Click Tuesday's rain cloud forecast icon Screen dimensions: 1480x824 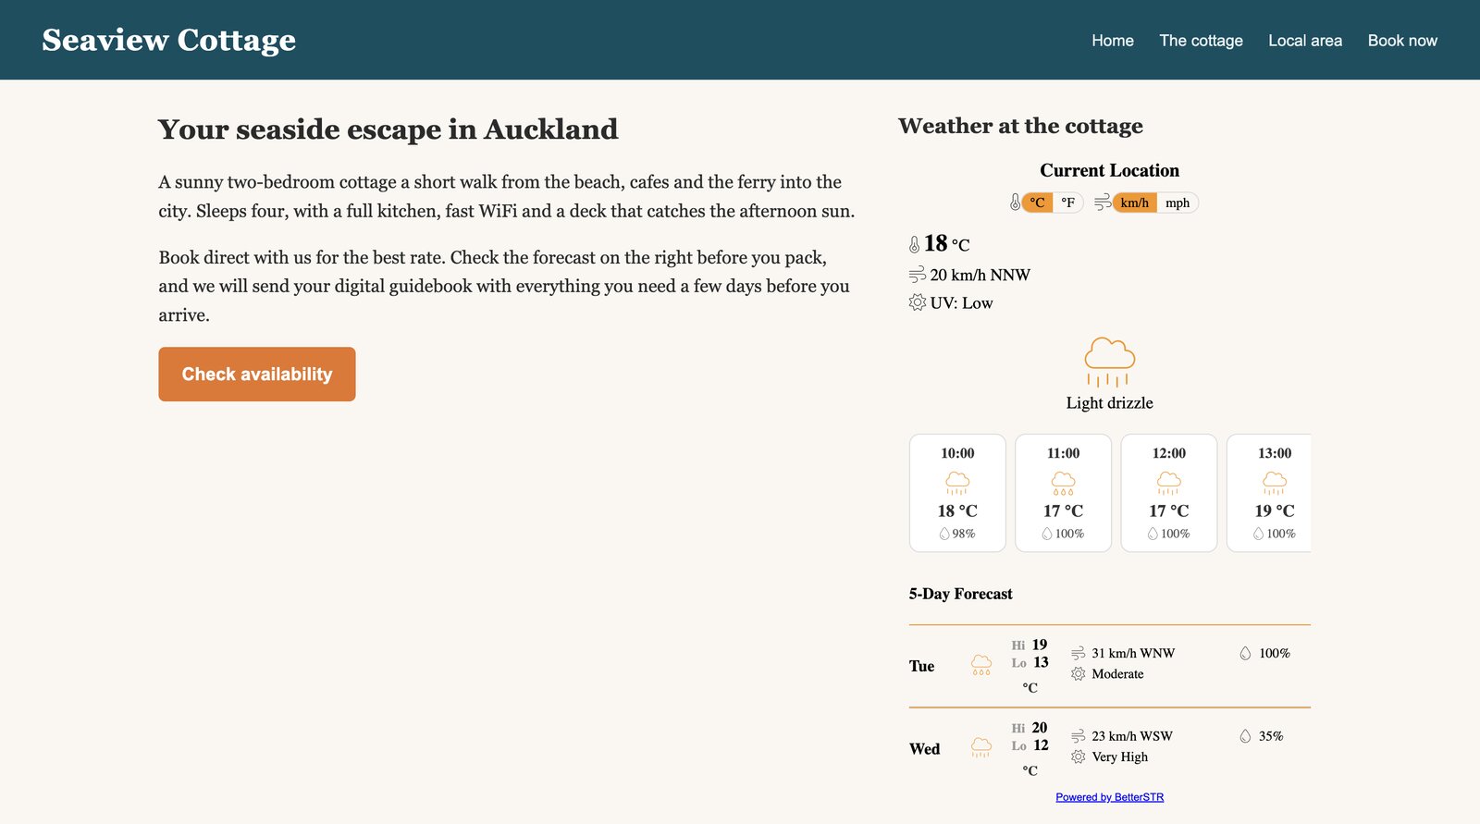pos(981,665)
